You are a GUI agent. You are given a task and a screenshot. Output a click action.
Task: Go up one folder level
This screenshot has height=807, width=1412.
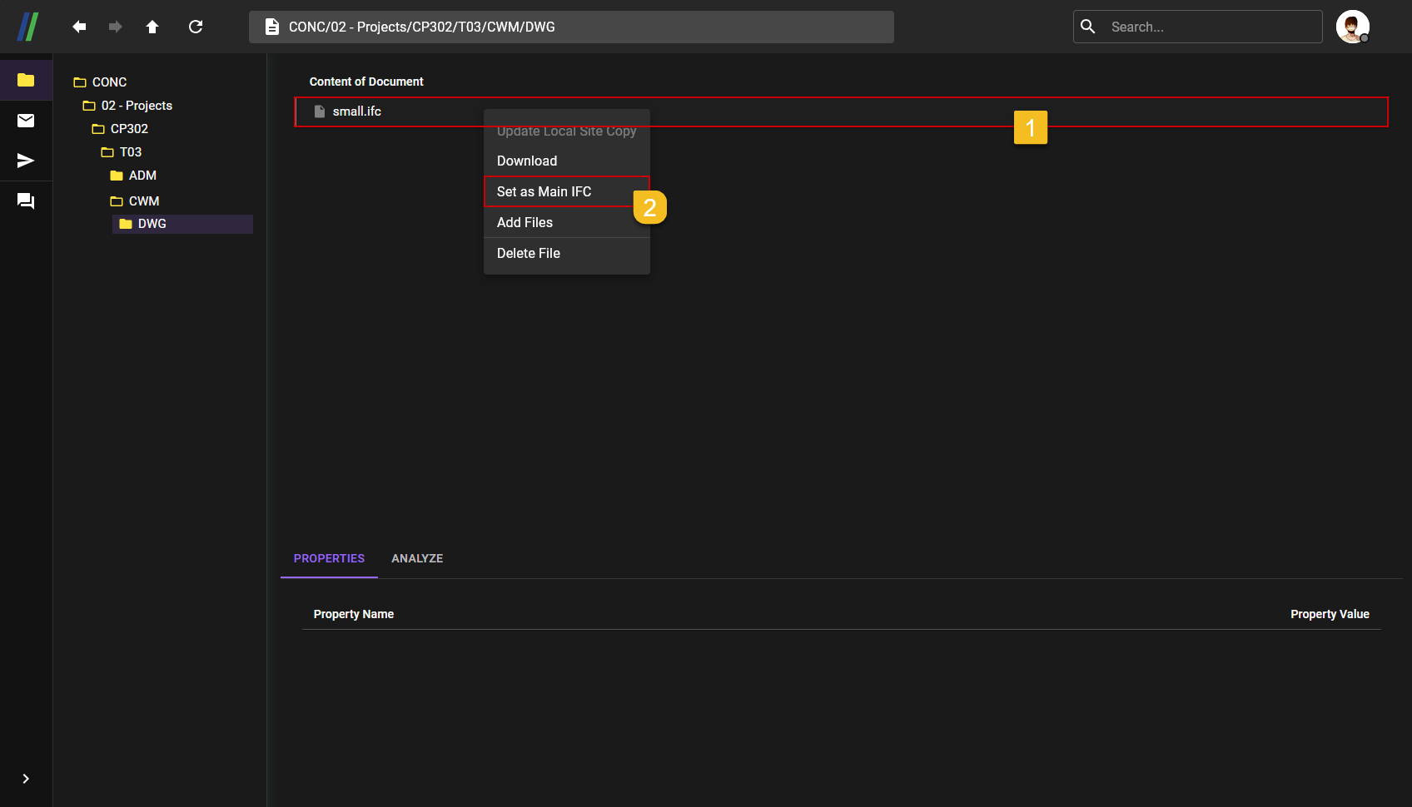click(x=152, y=27)
